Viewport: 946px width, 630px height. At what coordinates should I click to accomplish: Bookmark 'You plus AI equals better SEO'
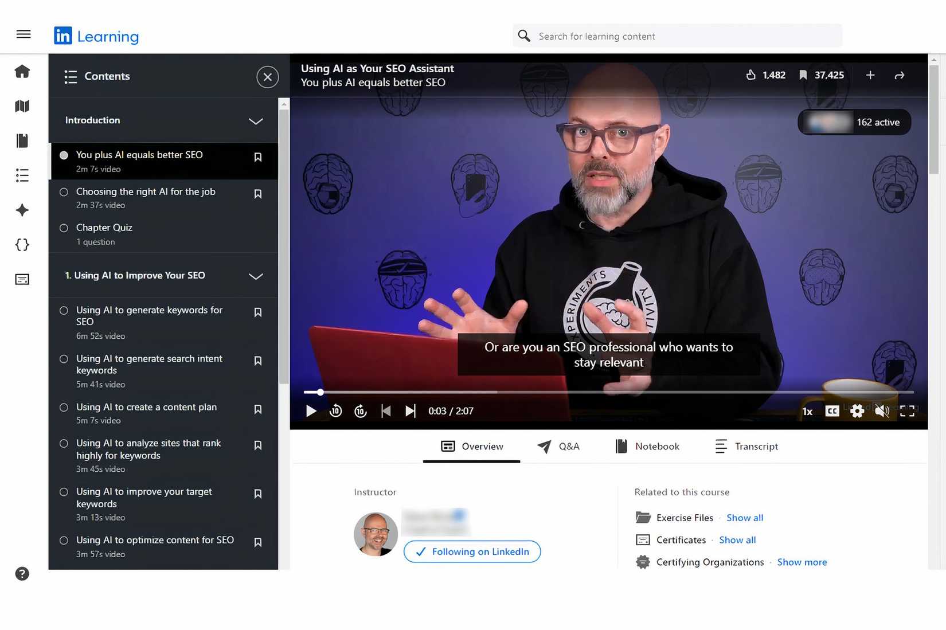[258, 157]
